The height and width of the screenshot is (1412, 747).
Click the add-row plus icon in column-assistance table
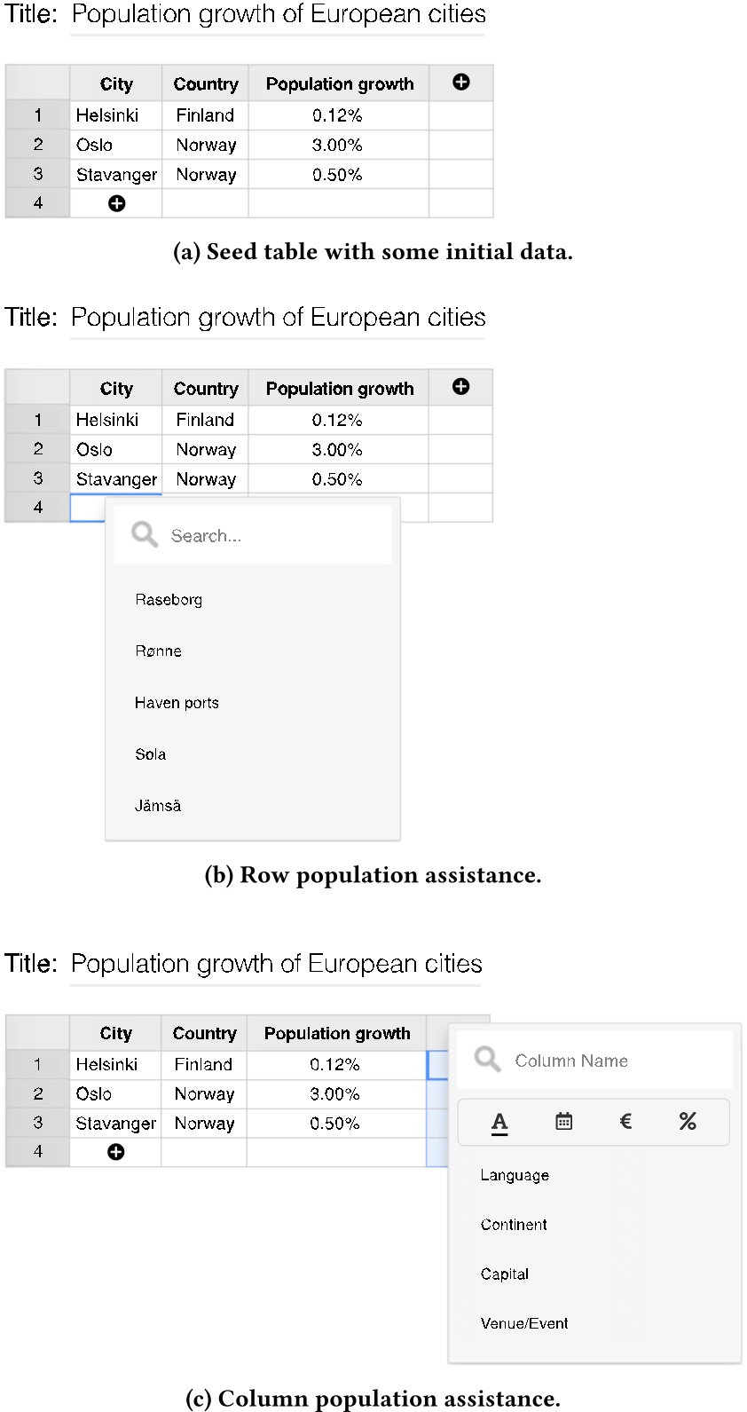(115, 1152)
